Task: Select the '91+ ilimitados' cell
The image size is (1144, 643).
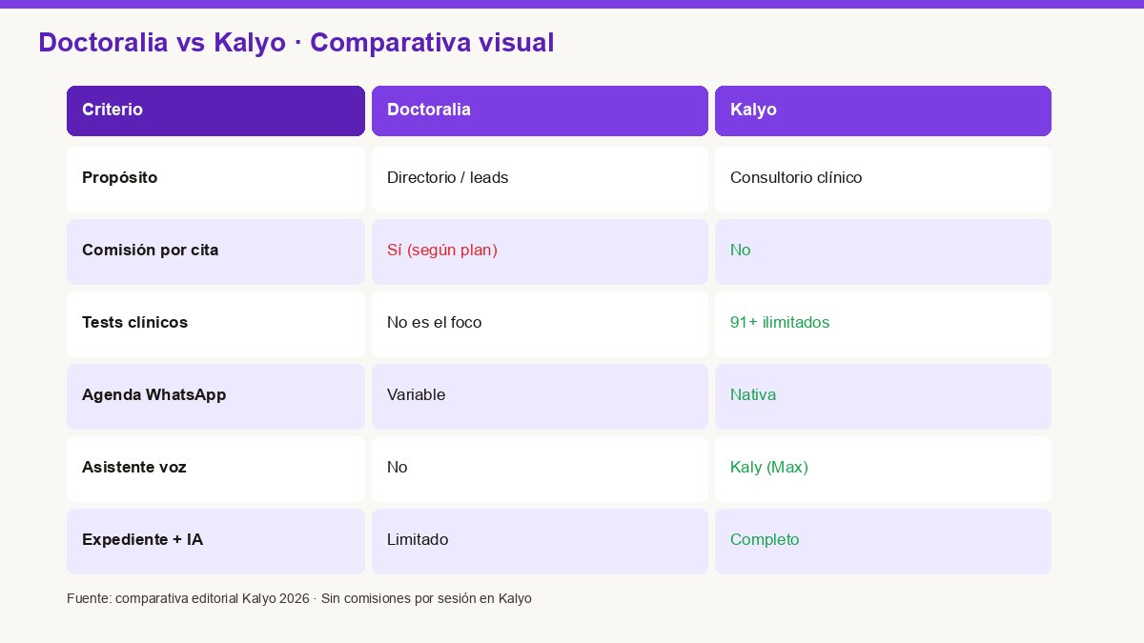Action: (x=883, y=324)
